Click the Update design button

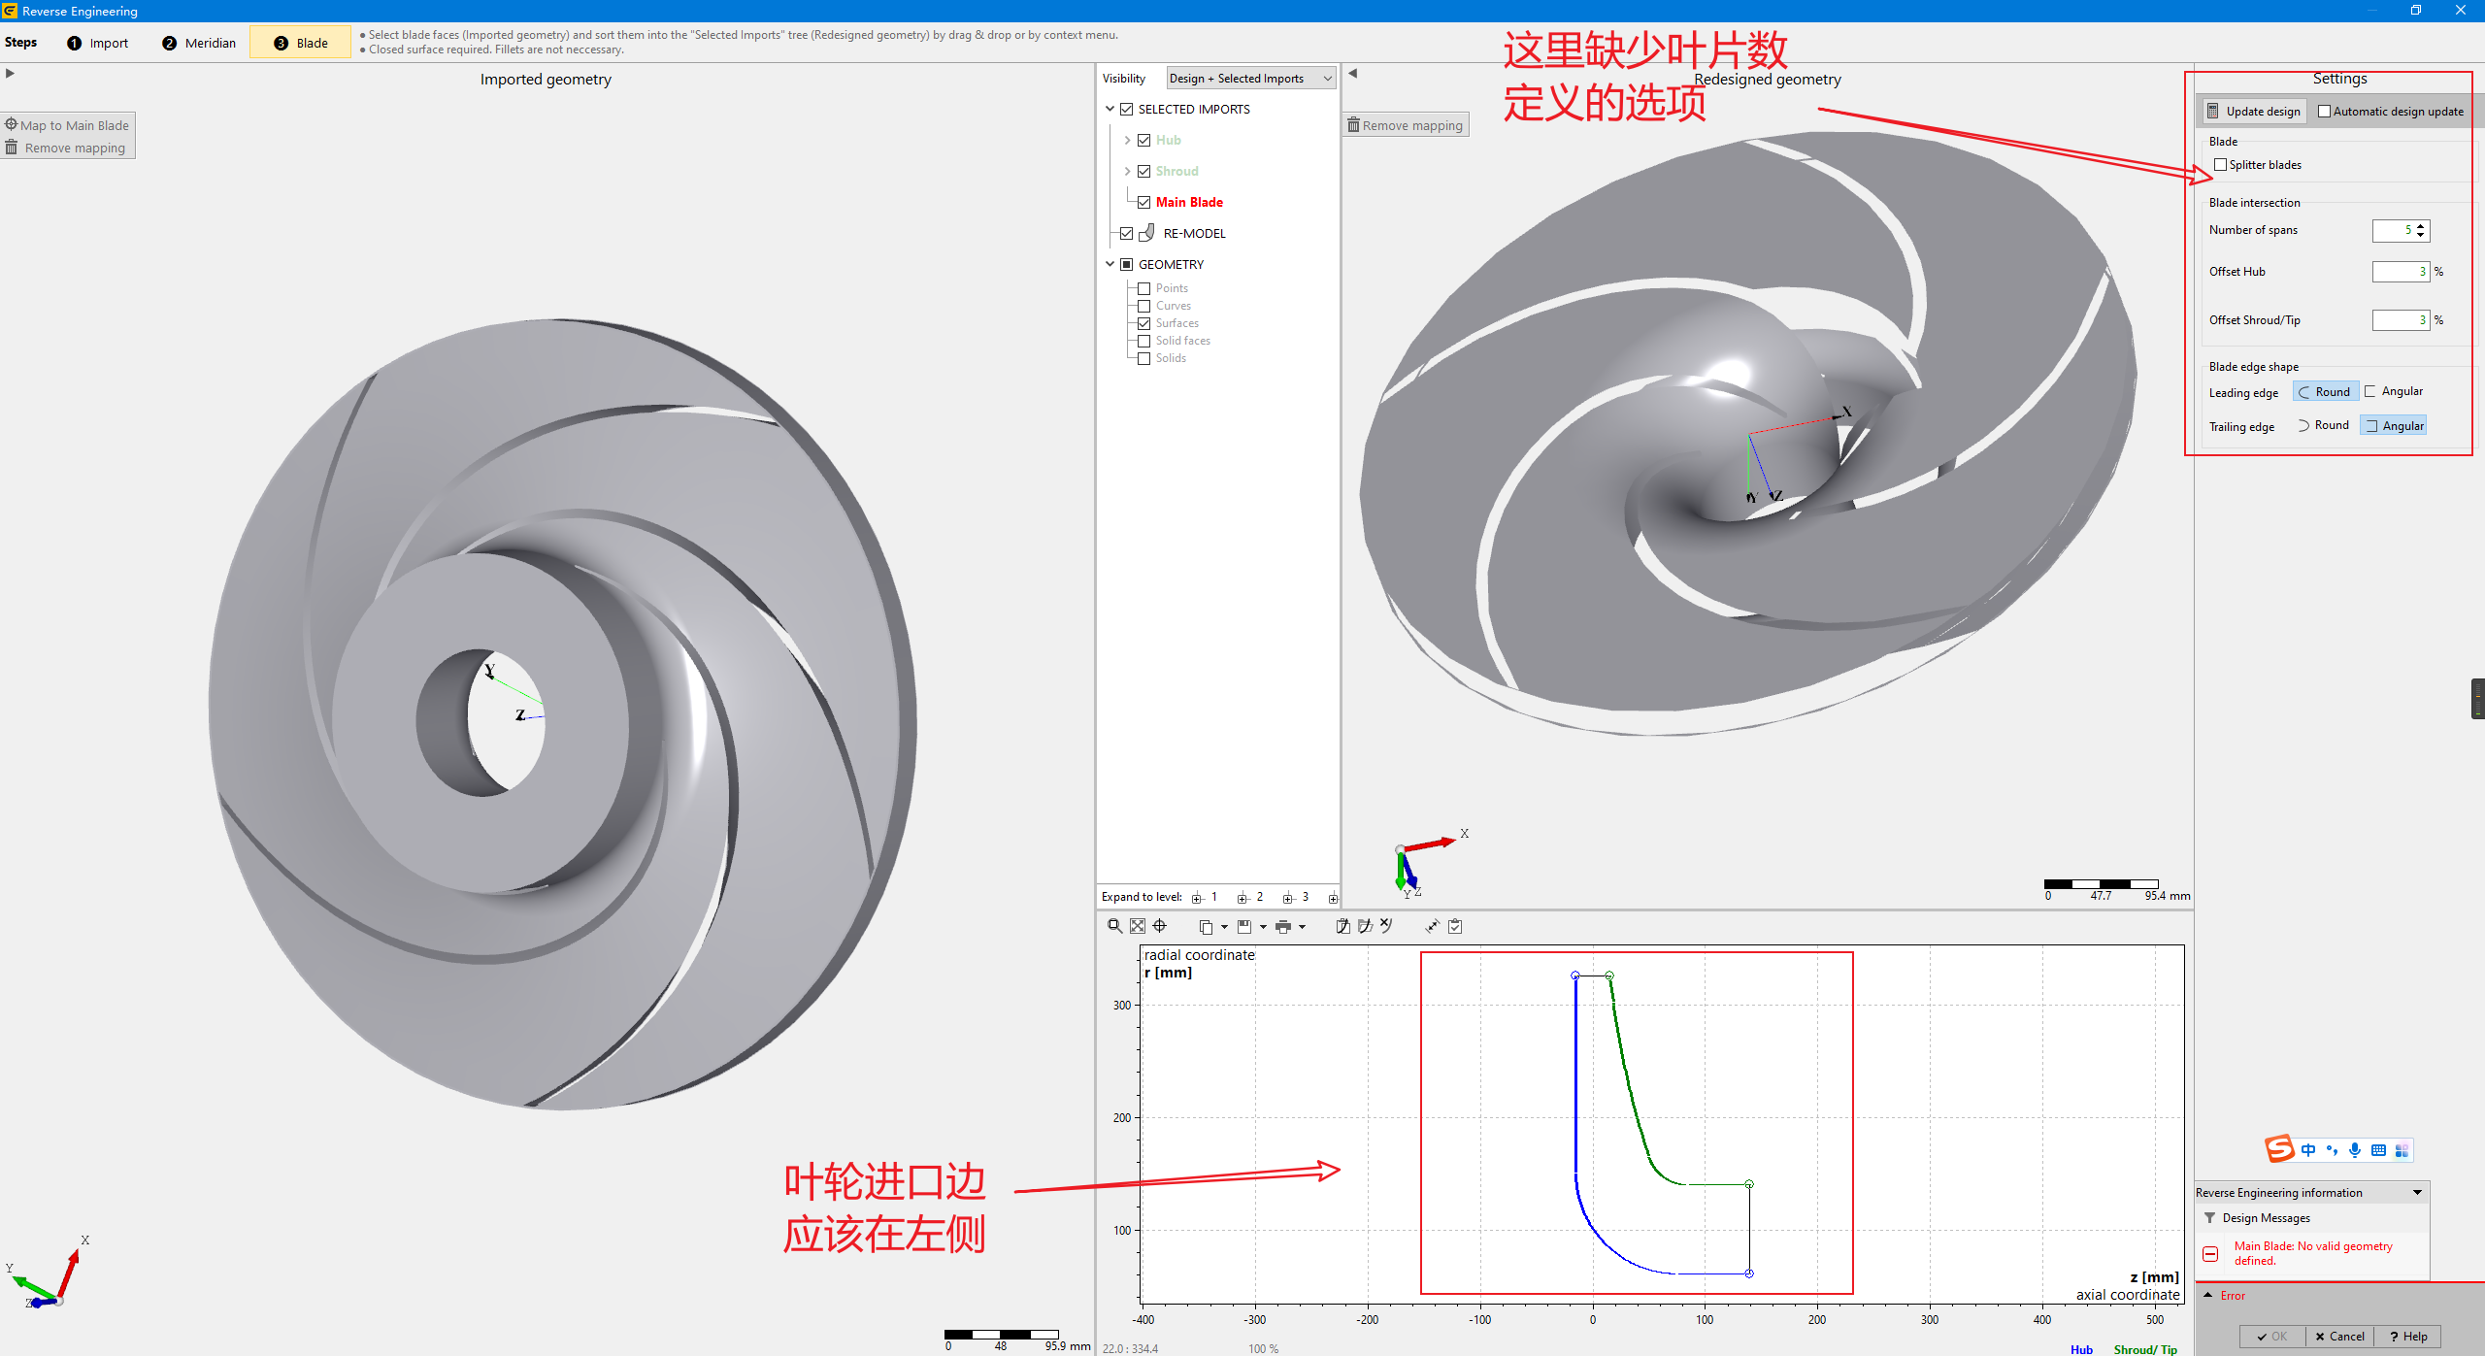pyautogui.click(x=2254, y=112)
